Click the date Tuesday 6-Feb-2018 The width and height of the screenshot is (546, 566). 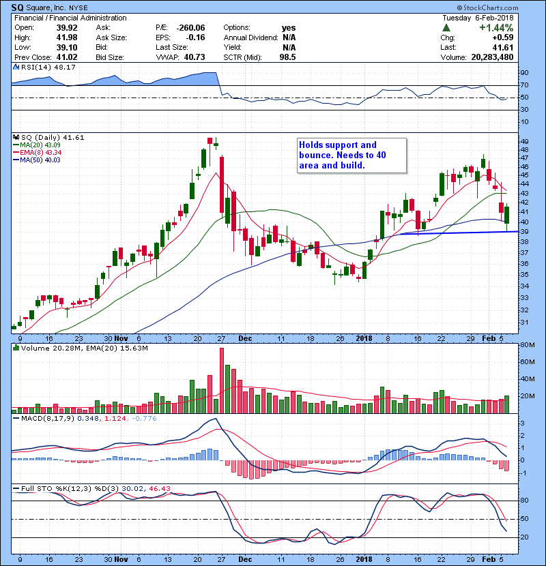(x=478, y=18)
